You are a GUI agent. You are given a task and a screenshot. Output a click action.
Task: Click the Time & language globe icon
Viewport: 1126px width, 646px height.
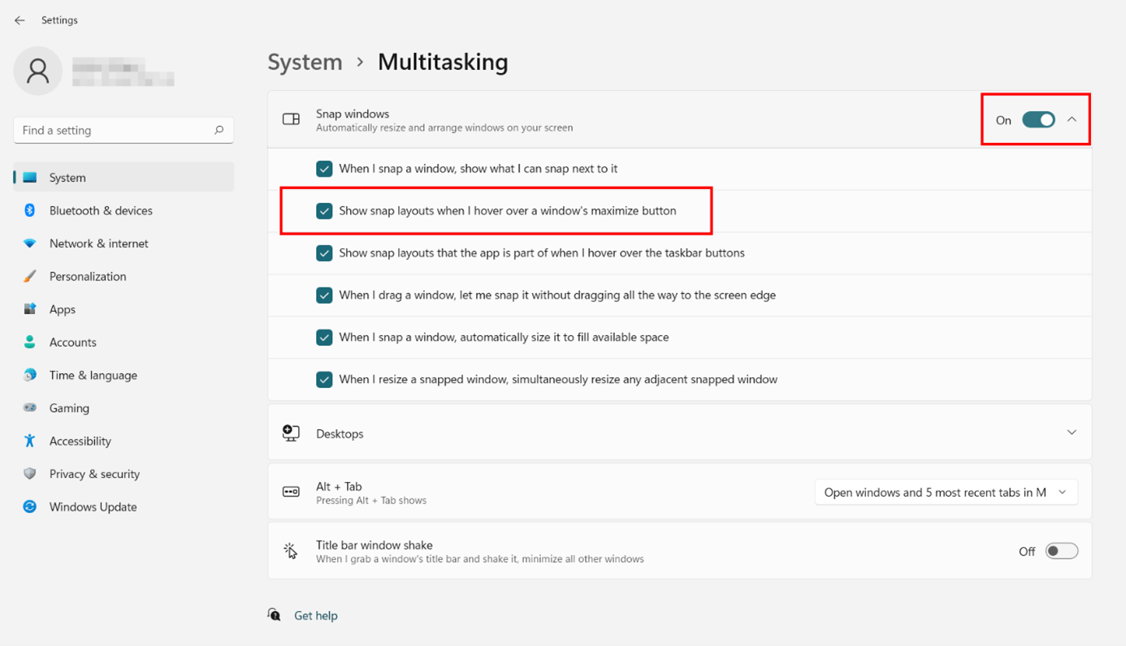30,375
